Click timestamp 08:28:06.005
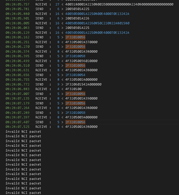The height and width of the screenshot is (195, 179). [x=18, y=23]
